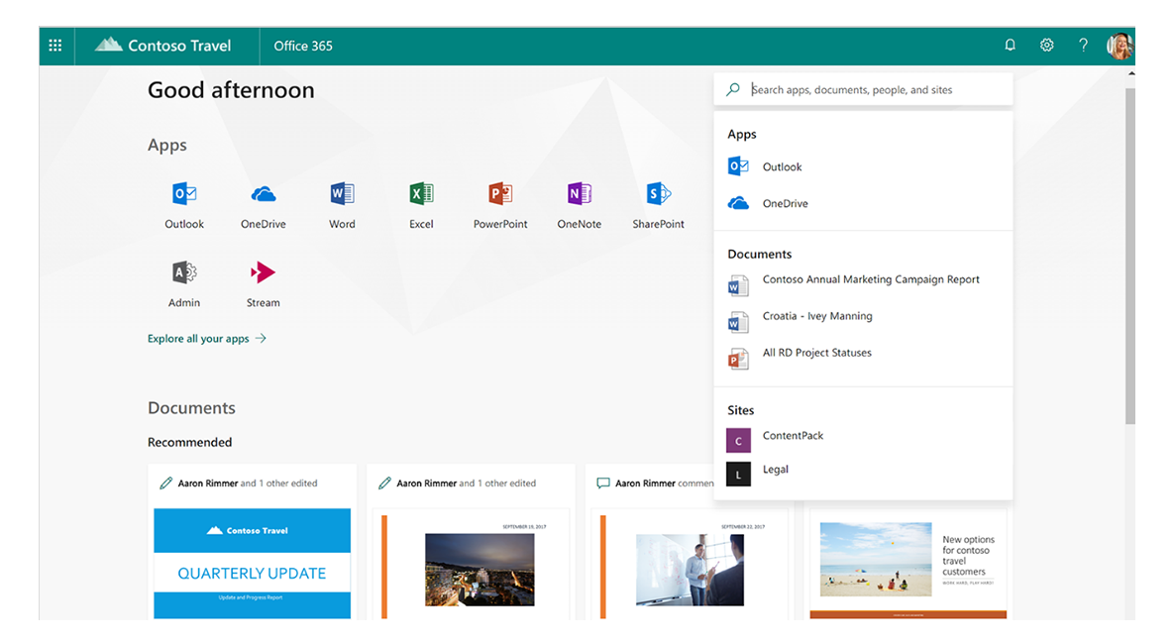Go to ContentPack site result
The image size is (1175, 644).
click(793, 436)
